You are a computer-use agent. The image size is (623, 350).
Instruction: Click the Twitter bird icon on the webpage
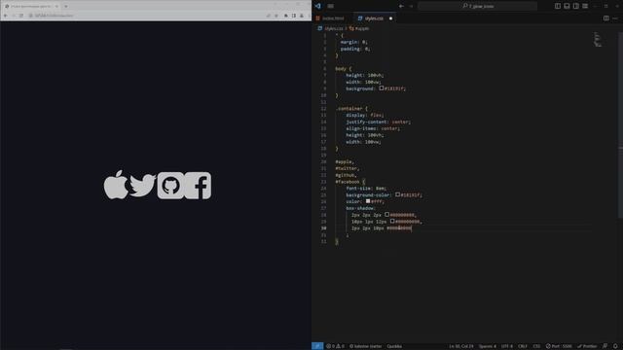coord(142,185)
